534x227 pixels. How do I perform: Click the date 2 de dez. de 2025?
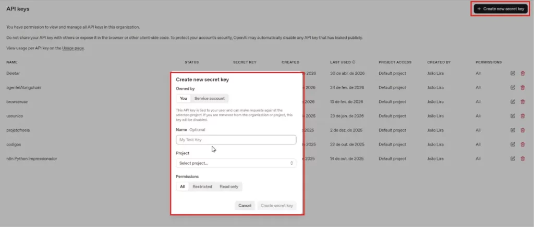click(346, 130)
